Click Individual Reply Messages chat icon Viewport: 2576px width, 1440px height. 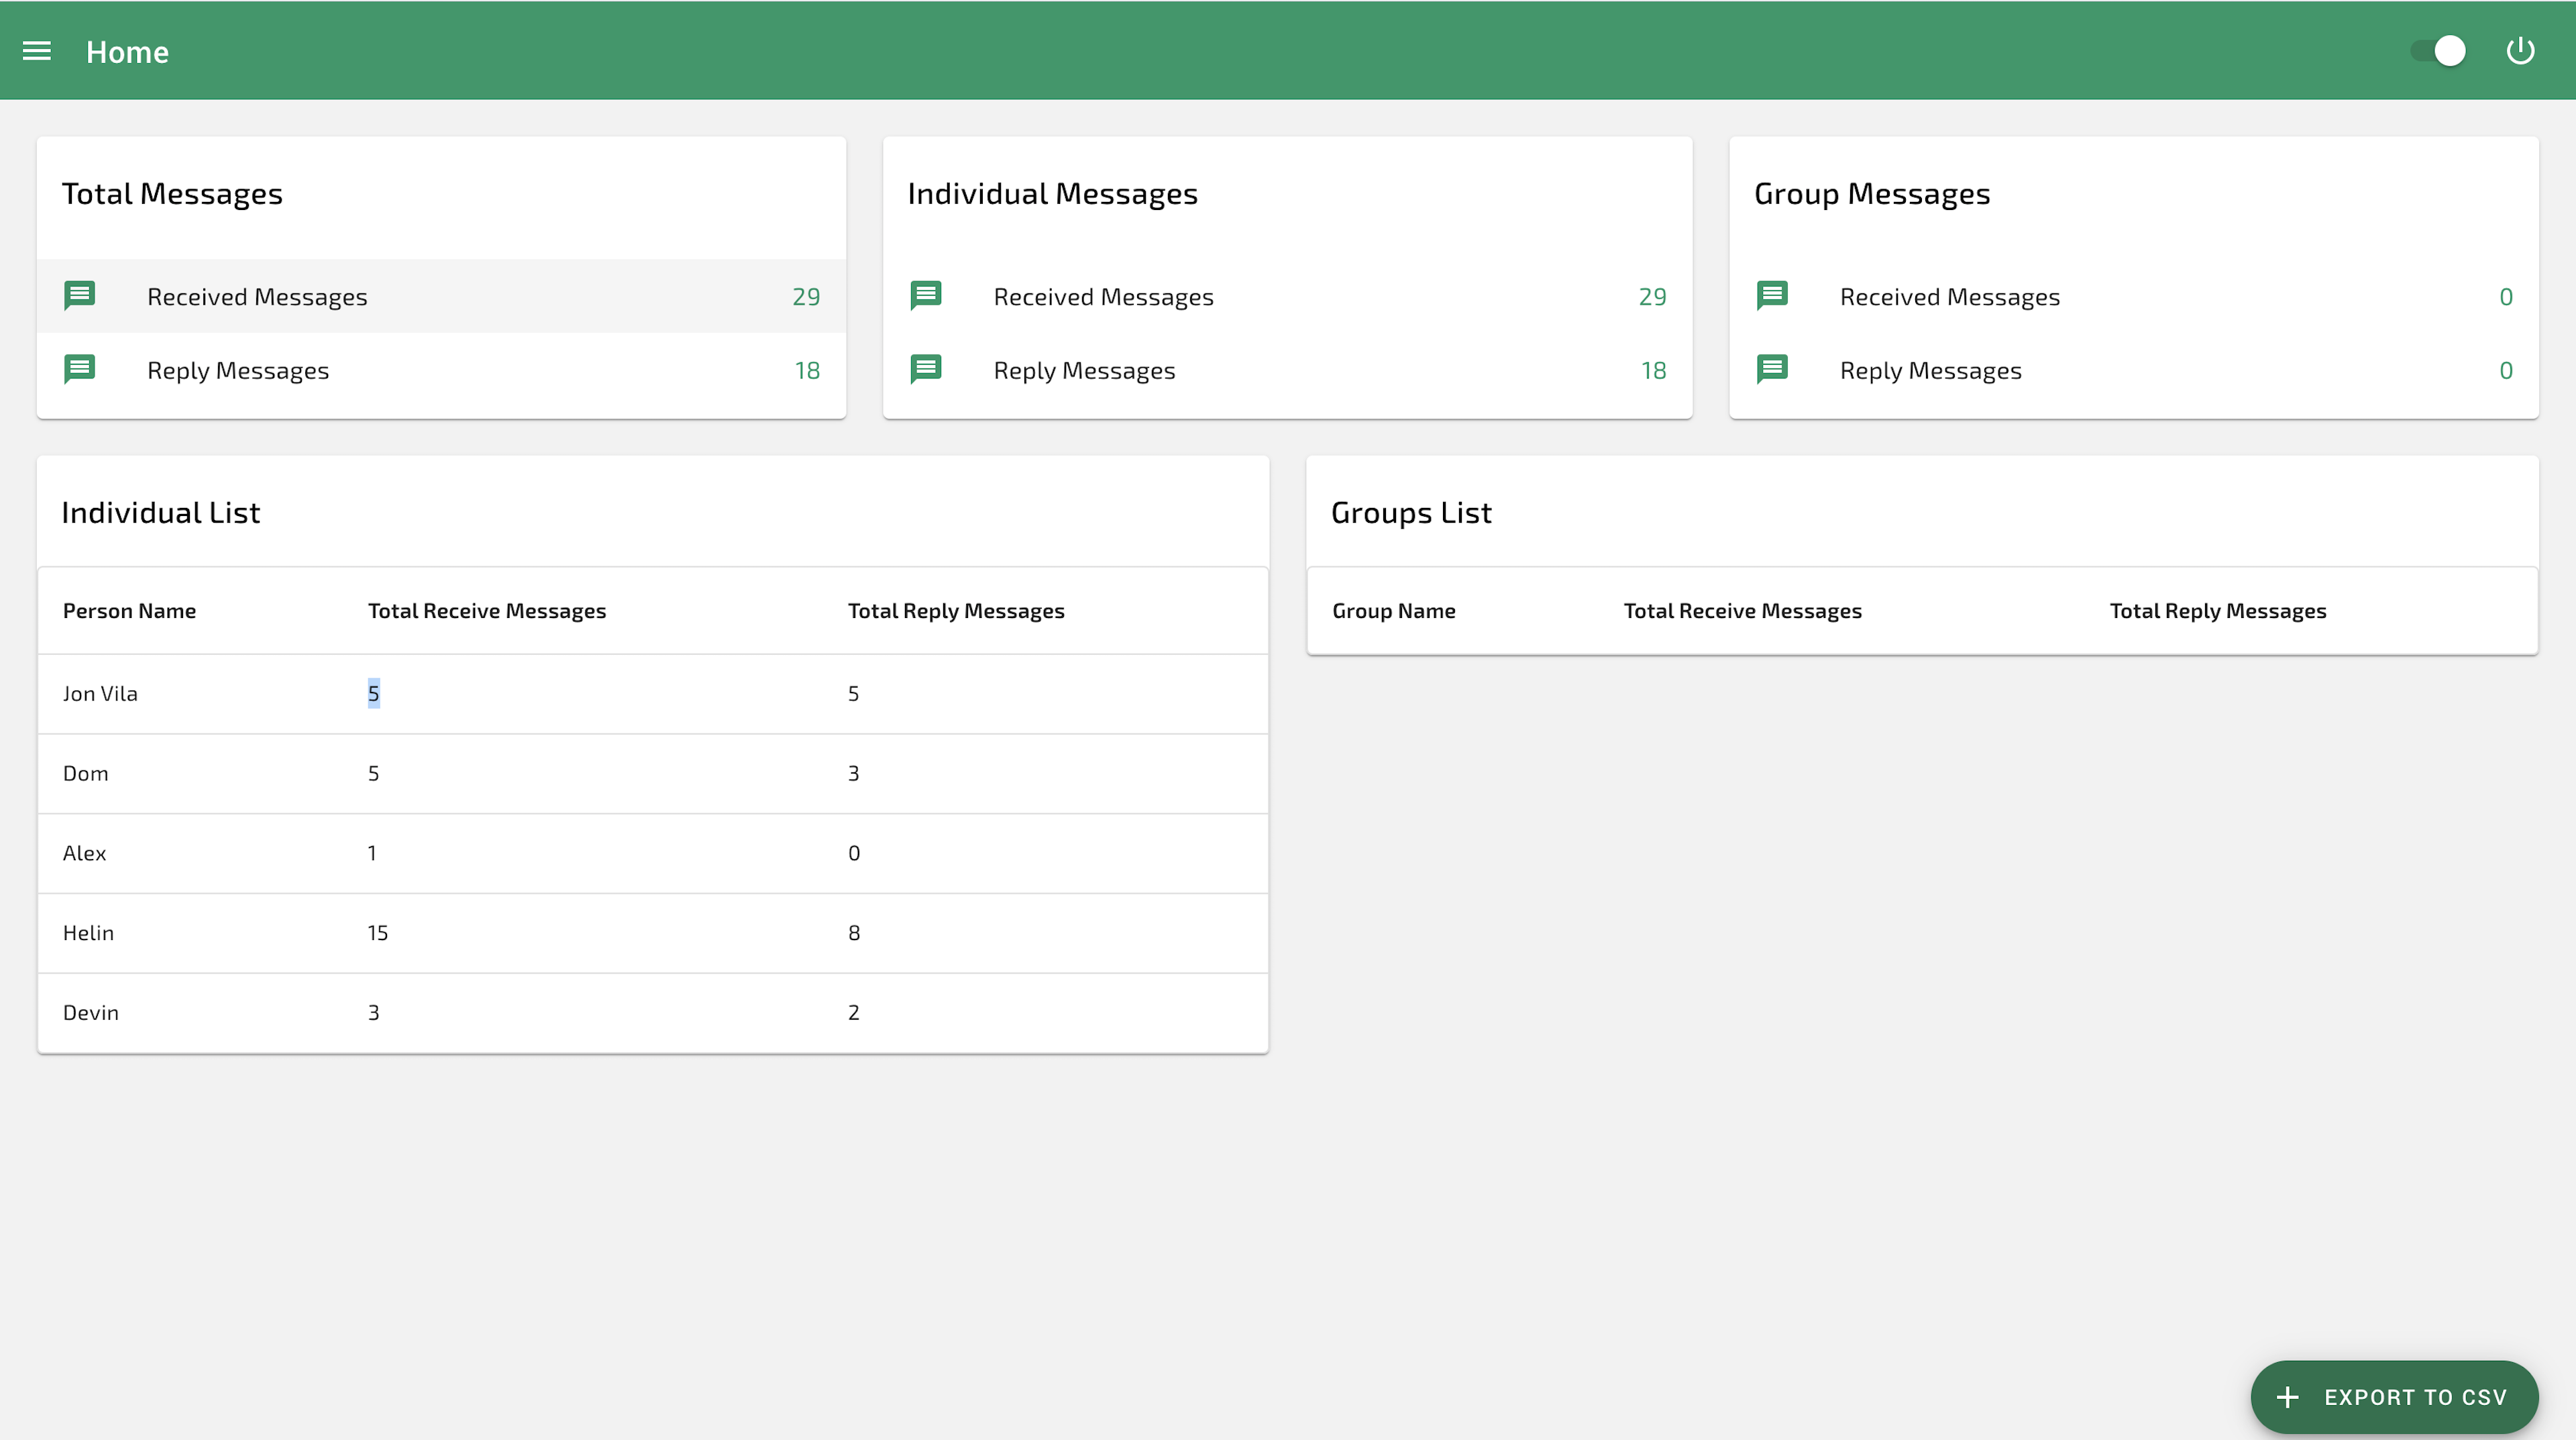coord(926,369)
